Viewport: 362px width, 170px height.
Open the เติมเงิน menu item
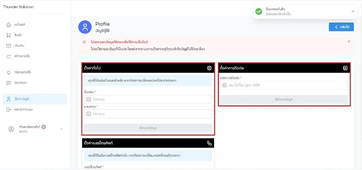[x=35, y=46]
